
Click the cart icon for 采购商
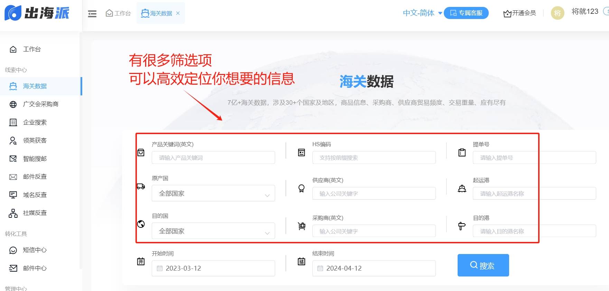301,226
